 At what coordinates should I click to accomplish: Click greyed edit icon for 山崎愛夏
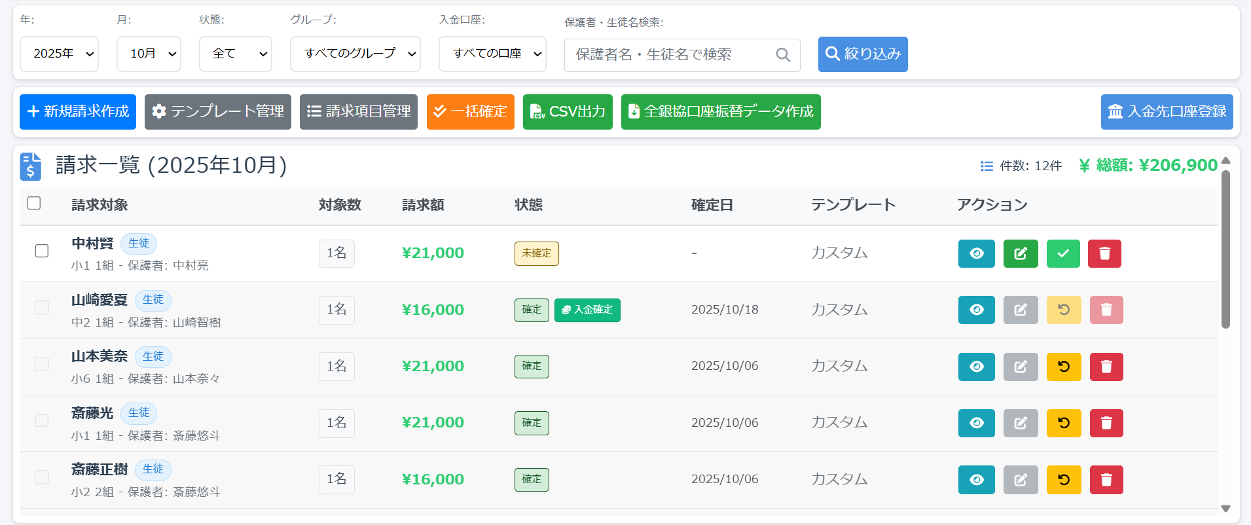(1021, 310)
